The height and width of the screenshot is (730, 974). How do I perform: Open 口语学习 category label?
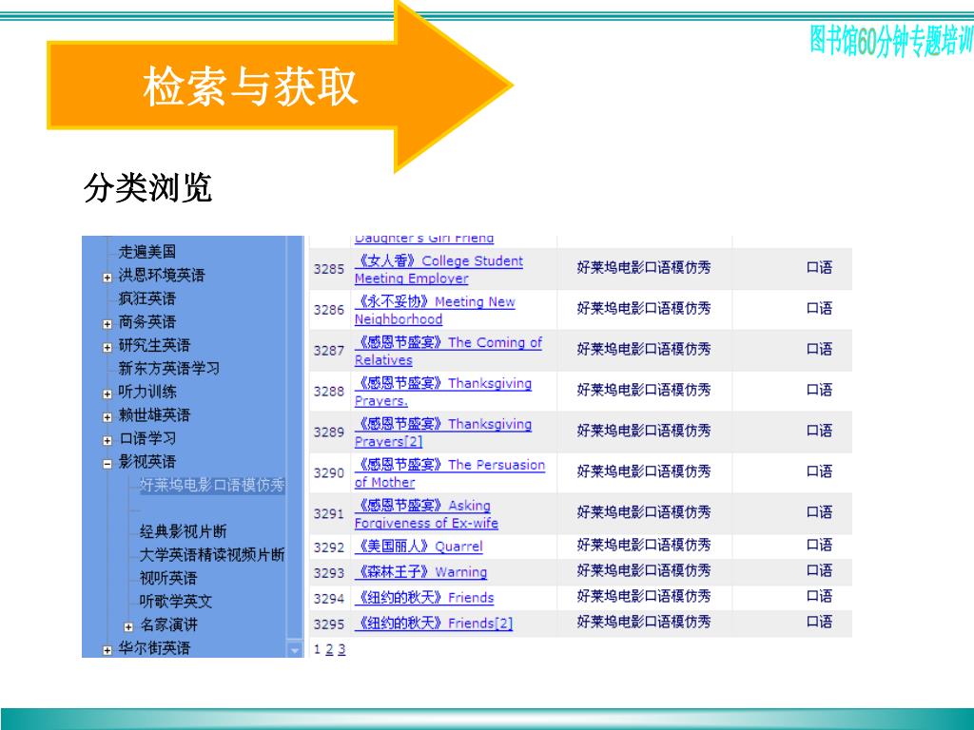147,438
